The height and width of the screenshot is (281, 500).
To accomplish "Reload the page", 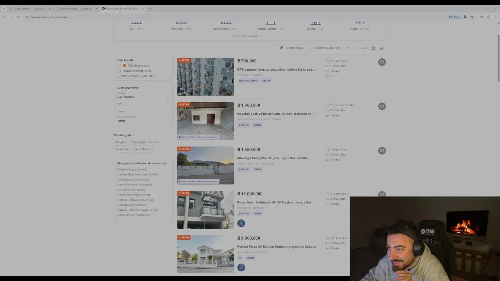I will click(18, 17).
